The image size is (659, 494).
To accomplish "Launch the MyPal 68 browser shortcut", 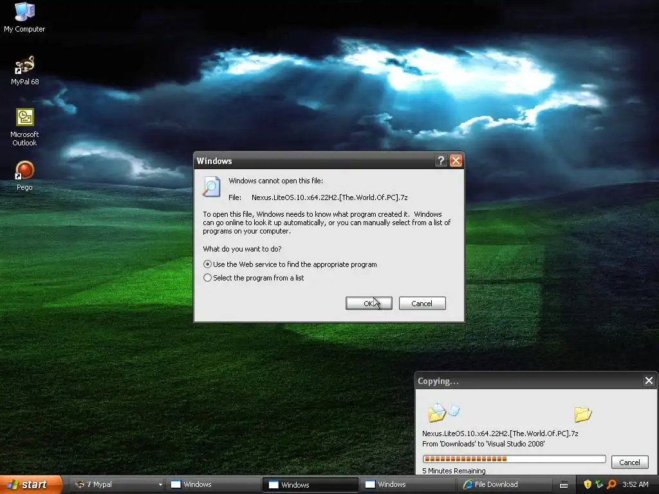I will (x=24, y=70).
